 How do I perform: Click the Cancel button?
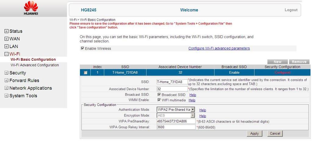(x=275, y=133)
